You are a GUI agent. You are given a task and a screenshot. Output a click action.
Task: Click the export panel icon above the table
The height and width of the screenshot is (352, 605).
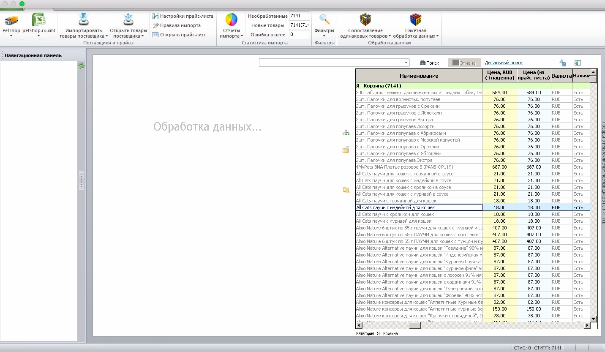click(578, 63)
